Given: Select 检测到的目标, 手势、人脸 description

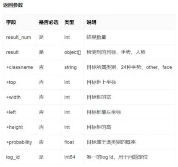Looking at the screenshot, I should click(116, 52).
